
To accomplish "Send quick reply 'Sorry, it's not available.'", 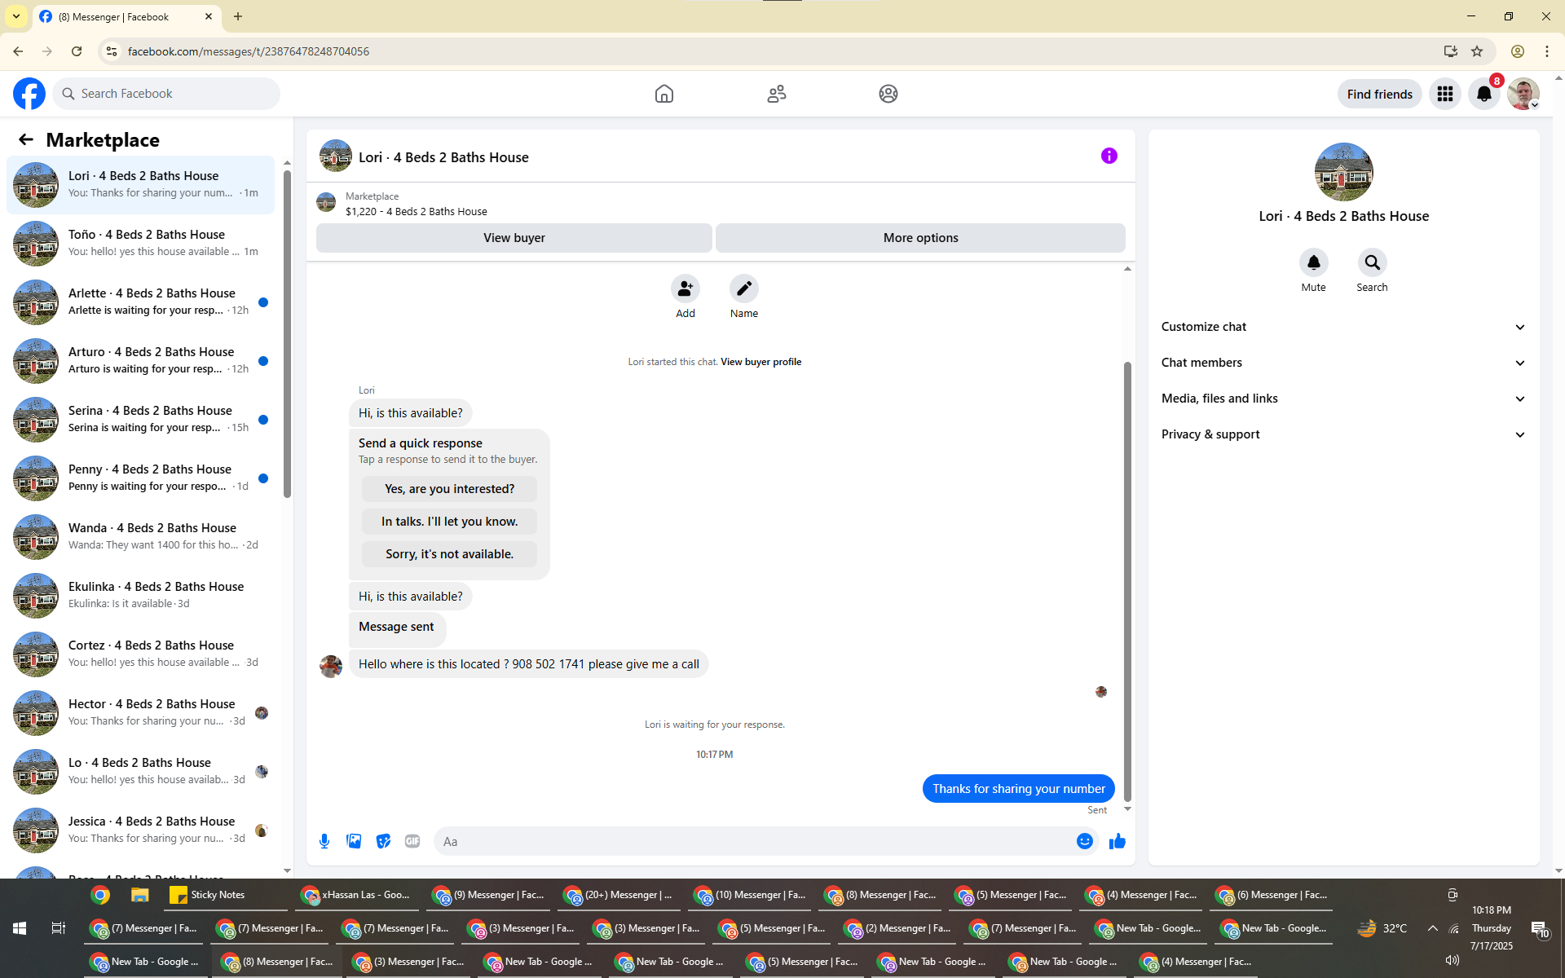I will point(449,554).
